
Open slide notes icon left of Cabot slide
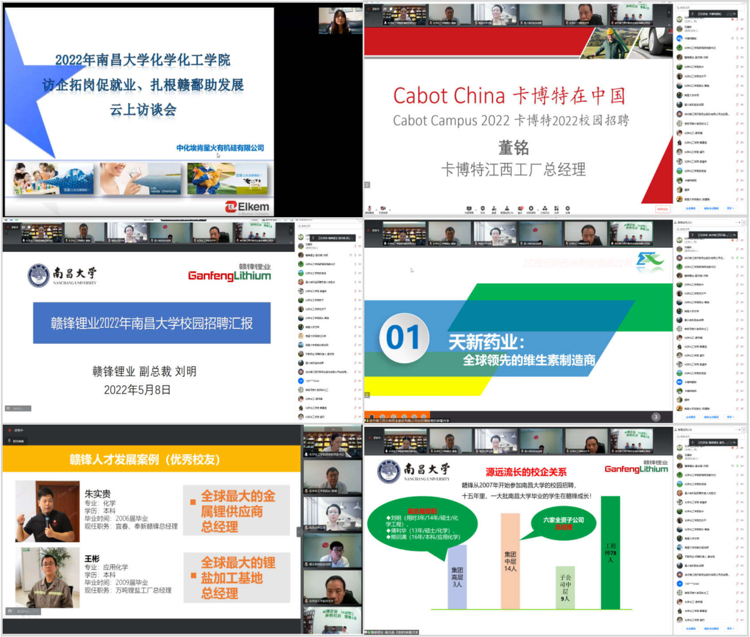(x=367, y=184)
